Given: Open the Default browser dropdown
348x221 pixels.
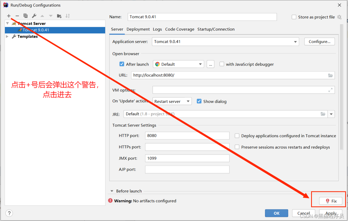Looking at the screenshot, I should [178, 64].
